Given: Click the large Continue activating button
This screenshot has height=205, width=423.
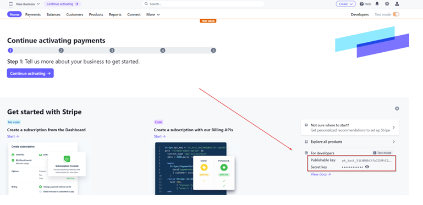Looking at the screenshot, I should pyautogui.click(x=30, y=73).
